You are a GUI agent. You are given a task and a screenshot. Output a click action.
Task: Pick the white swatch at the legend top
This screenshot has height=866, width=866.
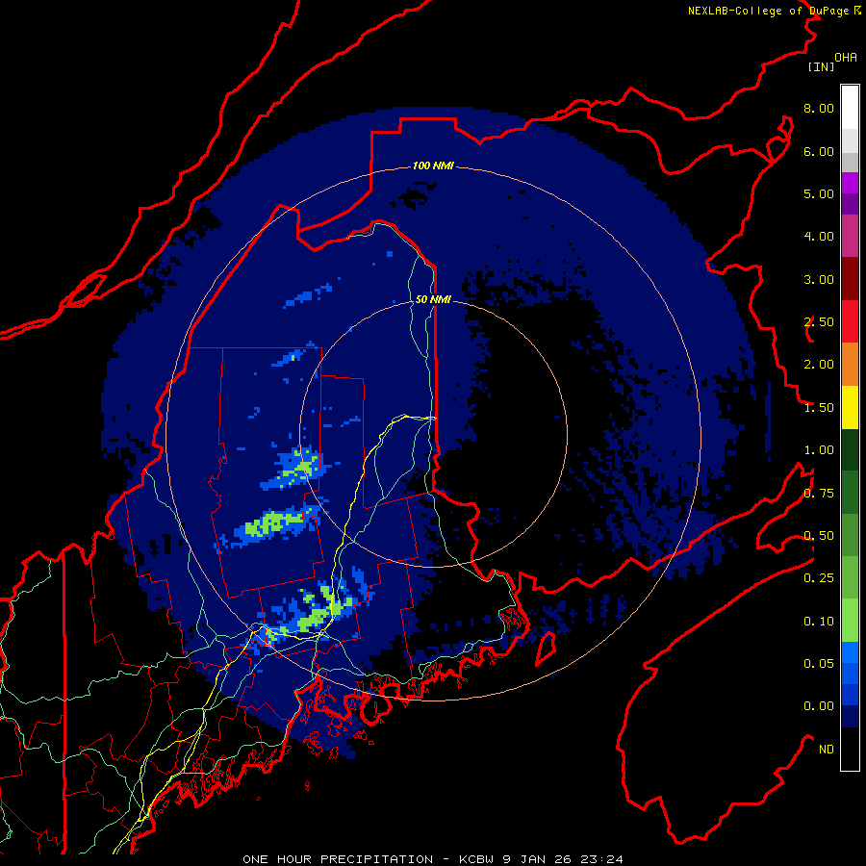[850, 107]
